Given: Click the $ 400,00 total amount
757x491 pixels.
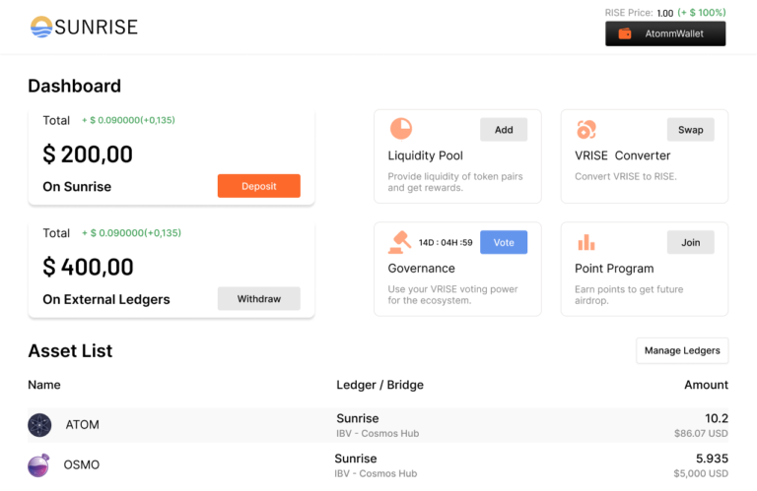Looking at the screenshot, I should click(x=88, y=268).
